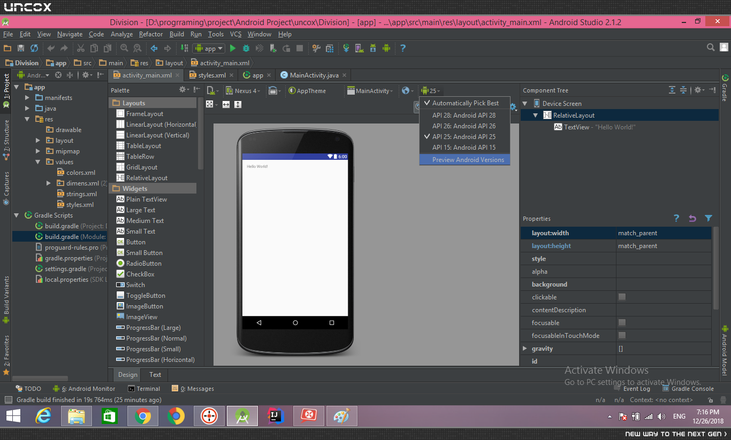Click the Synchronize refresh icon in toolbar

[x=34, y=48]
